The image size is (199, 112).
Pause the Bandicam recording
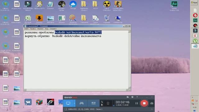pyautogui.click(x=137, y=103)
